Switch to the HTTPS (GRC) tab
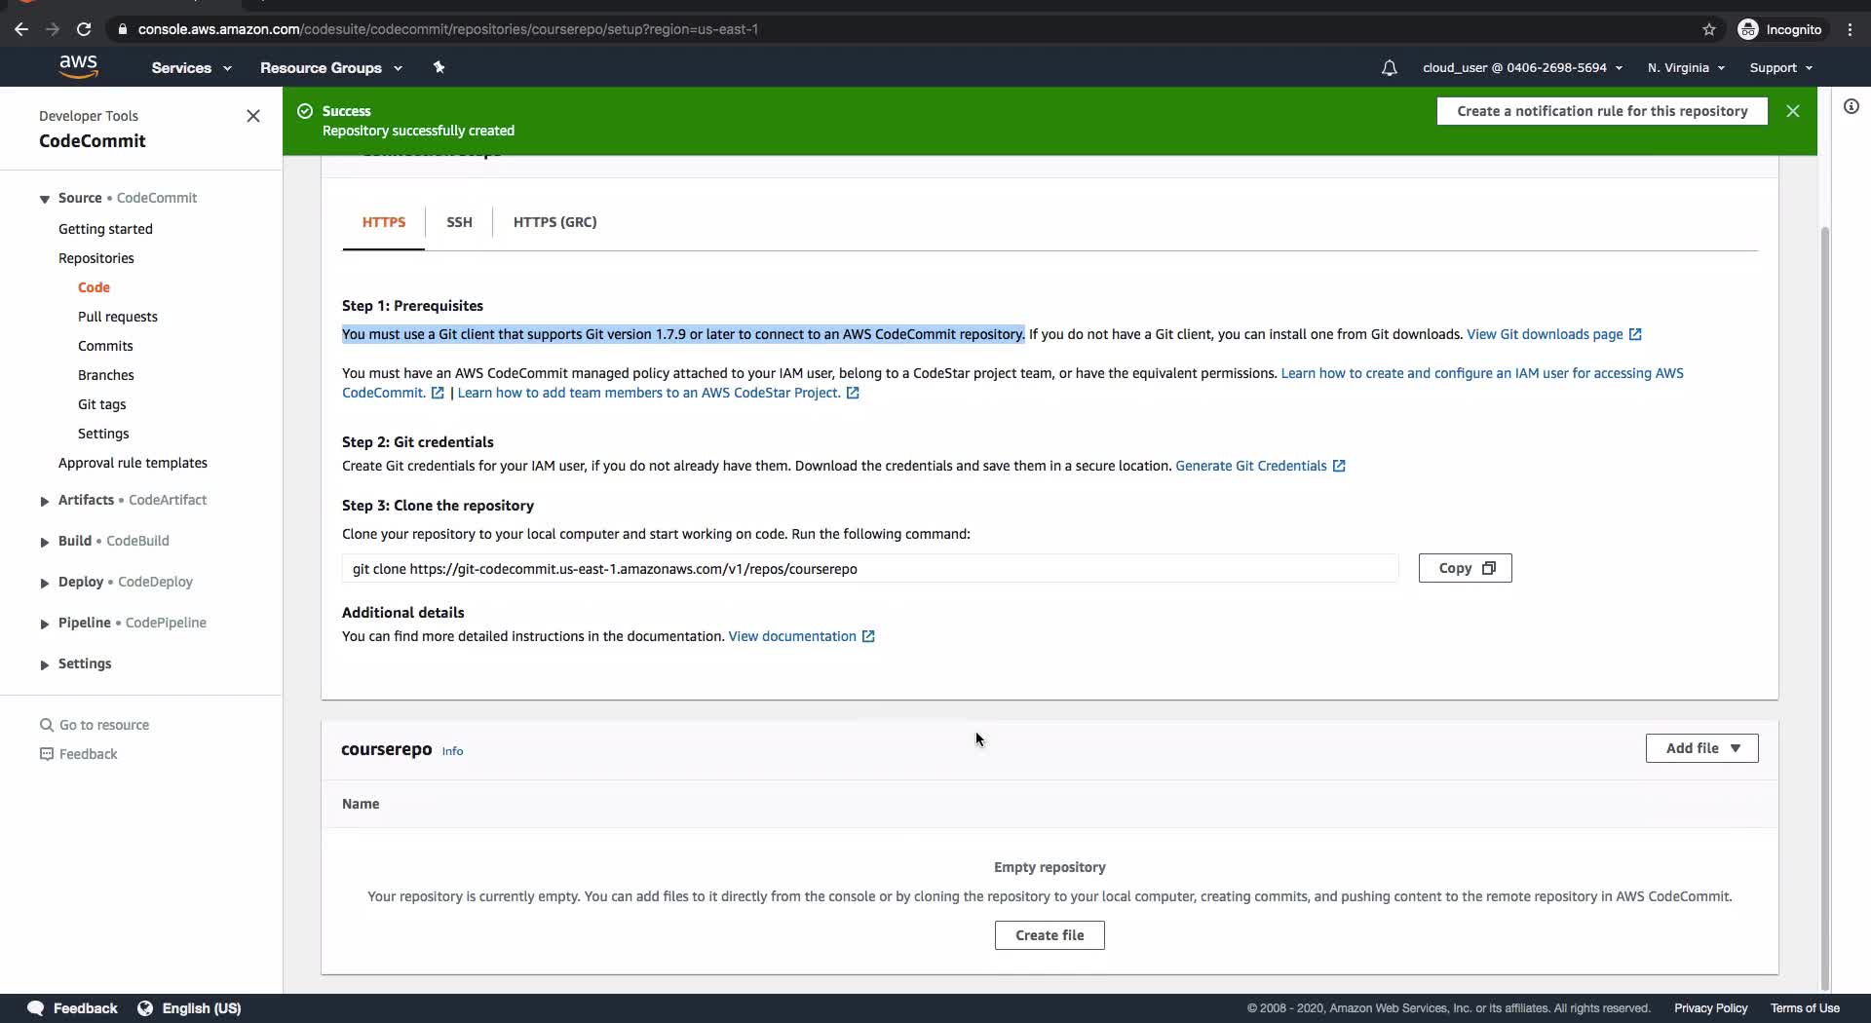This screenshot has width=1871, height=1023. pyautogui.click(x=554, y=222)
